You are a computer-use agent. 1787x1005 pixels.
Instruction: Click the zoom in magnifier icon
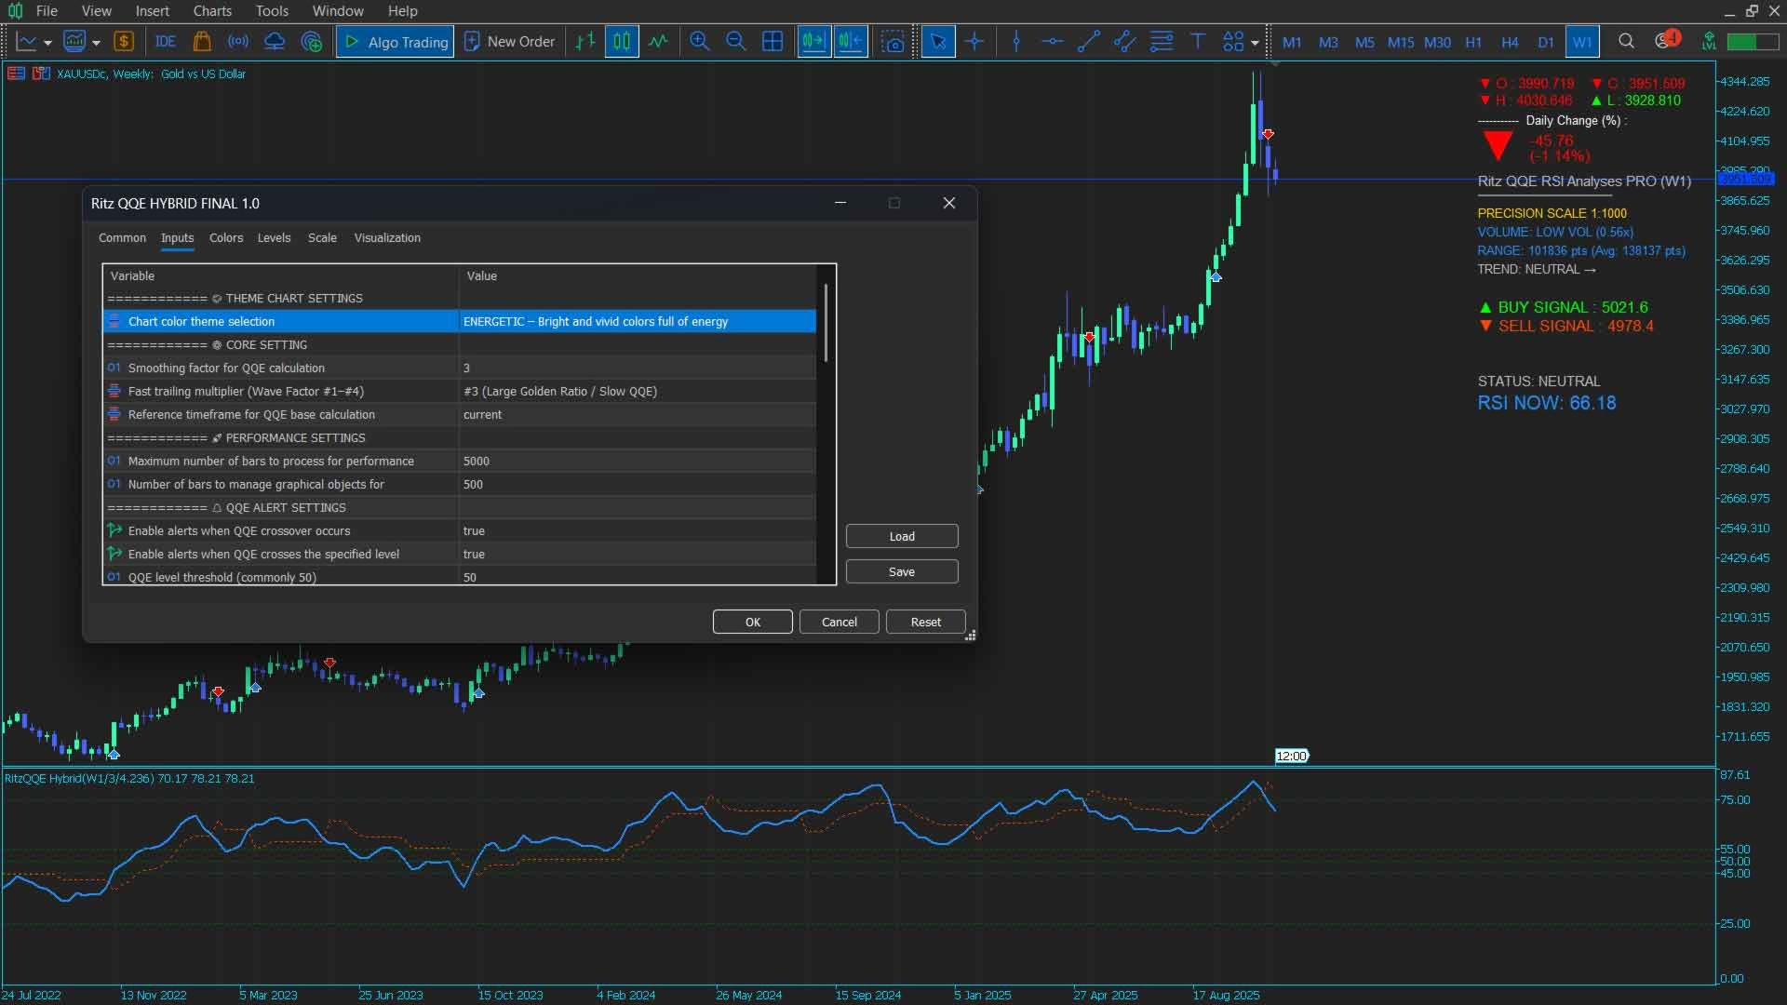(x=699, y=42)
